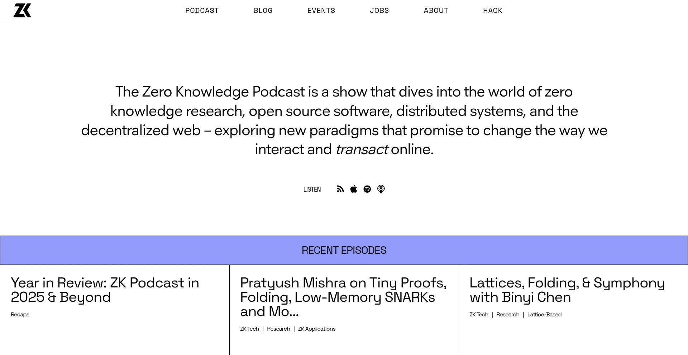Viewport: 688px width, 355px height.
Task: Open the Apple Podcasts icon
Action: click(381, 189)
